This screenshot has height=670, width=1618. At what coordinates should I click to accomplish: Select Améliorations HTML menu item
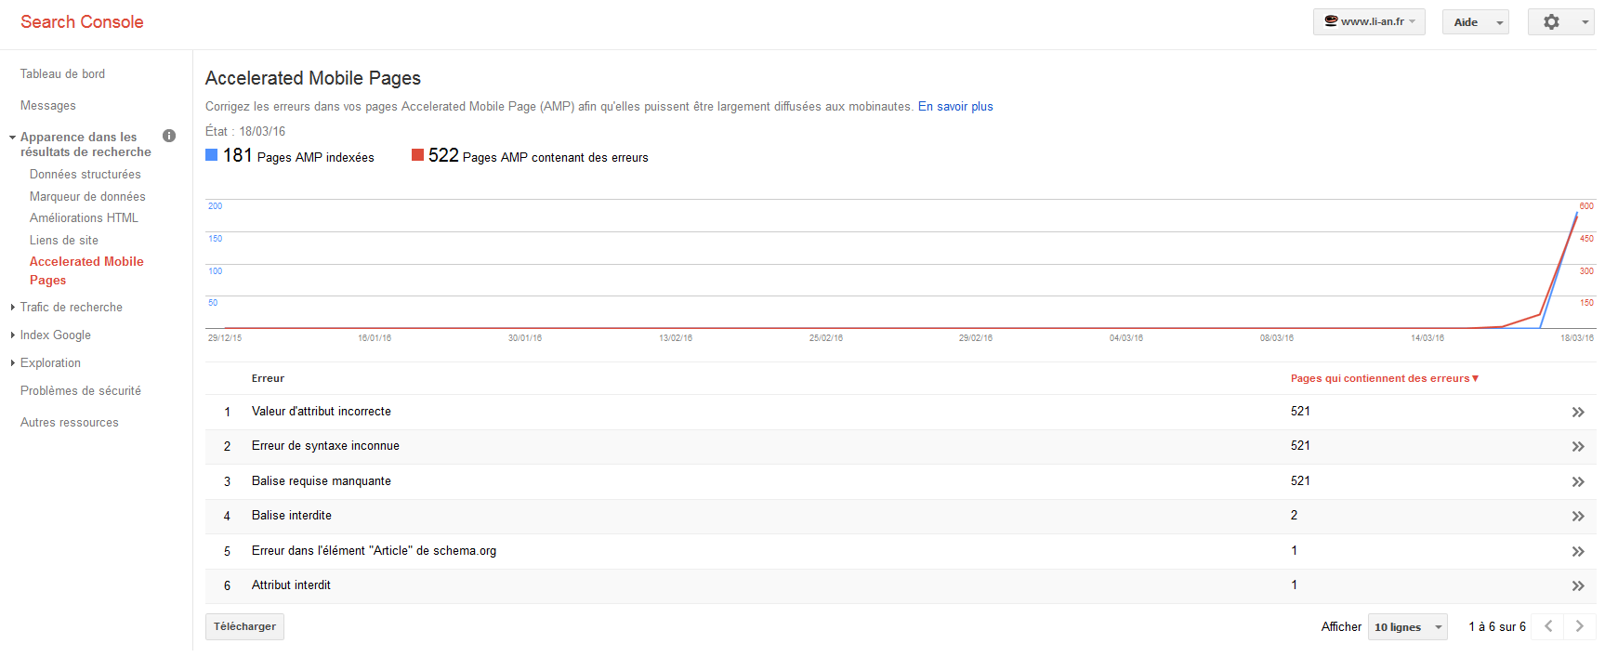click(84, 217)
